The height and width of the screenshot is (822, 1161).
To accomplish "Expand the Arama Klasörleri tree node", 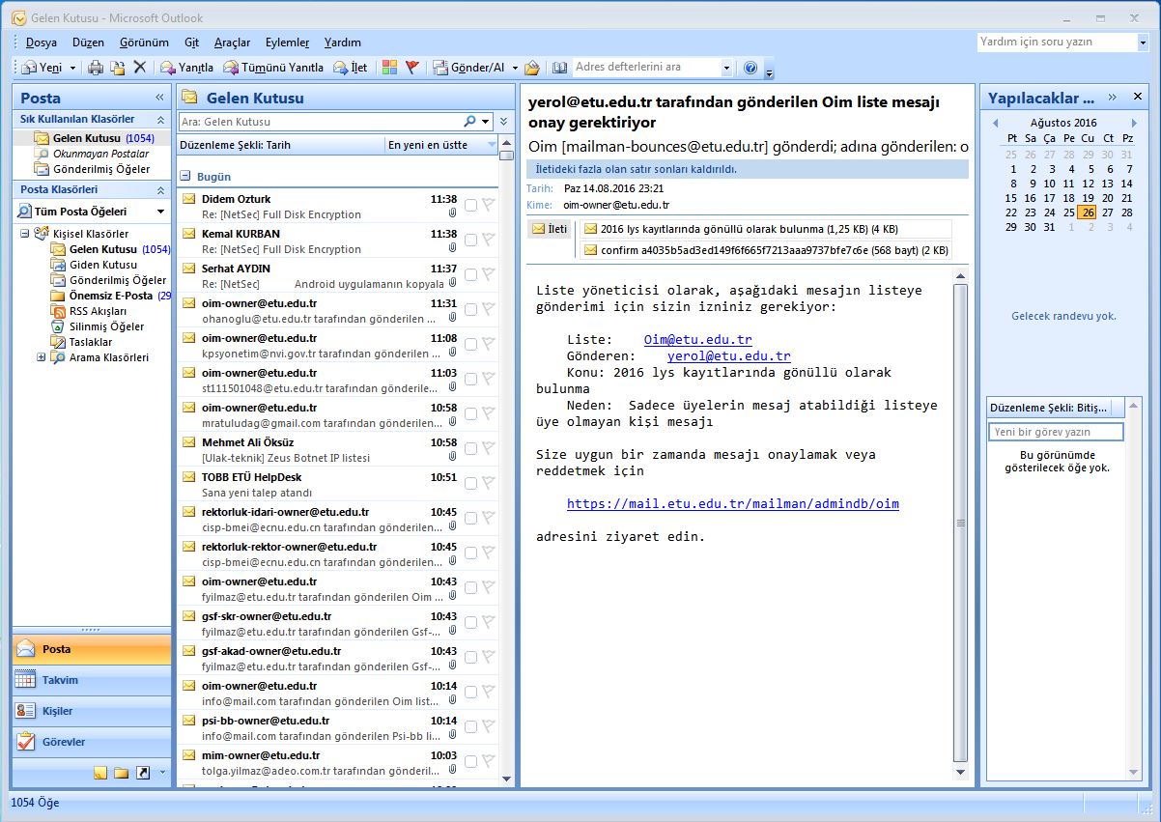I will point(42,357).
